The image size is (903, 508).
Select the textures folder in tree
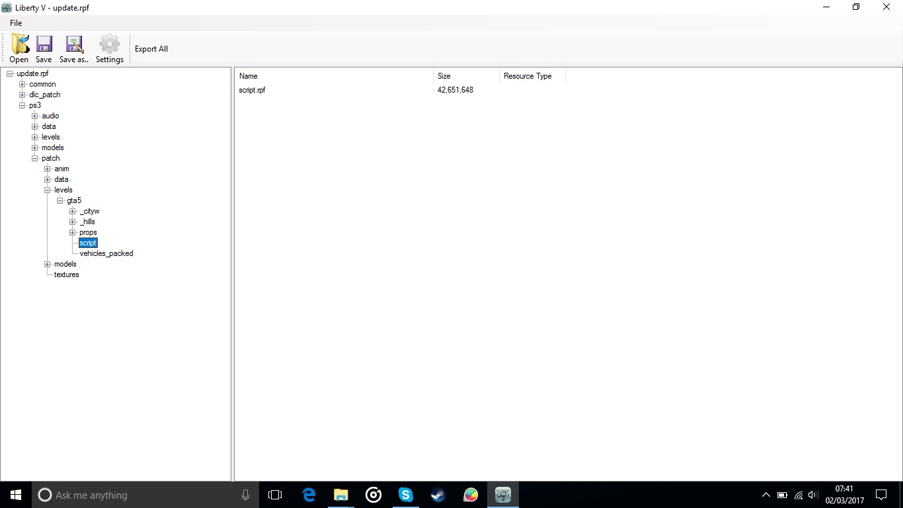(x=67, y=275)
